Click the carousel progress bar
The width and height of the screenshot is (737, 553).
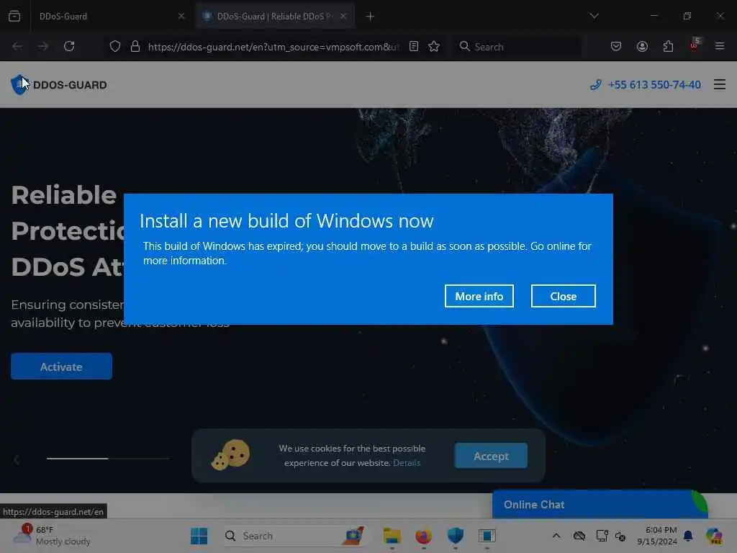pos(108,458)
